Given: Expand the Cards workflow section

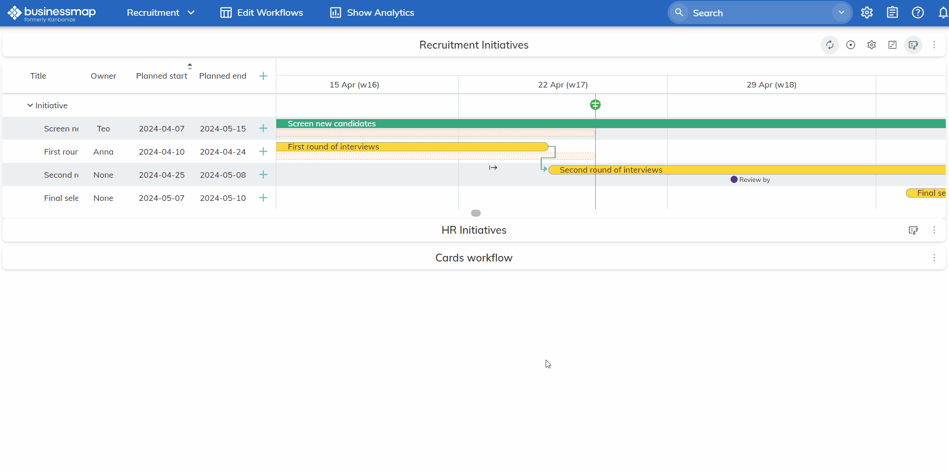Looking at the screenshot, I should (474, 258).
